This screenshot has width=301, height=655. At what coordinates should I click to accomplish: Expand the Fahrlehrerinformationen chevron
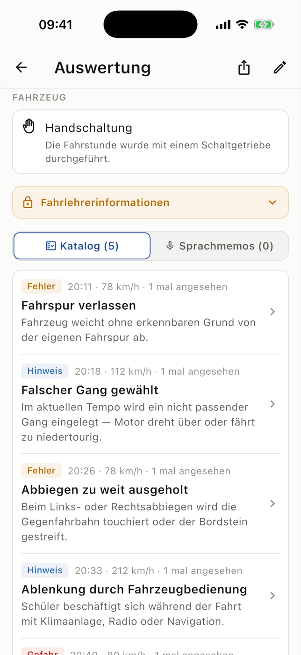(272, 203)
